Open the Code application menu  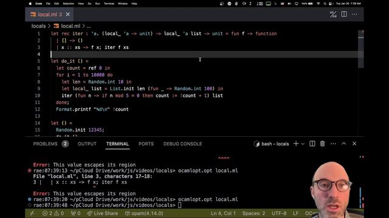pyautogui.click(x=39, y=4)
